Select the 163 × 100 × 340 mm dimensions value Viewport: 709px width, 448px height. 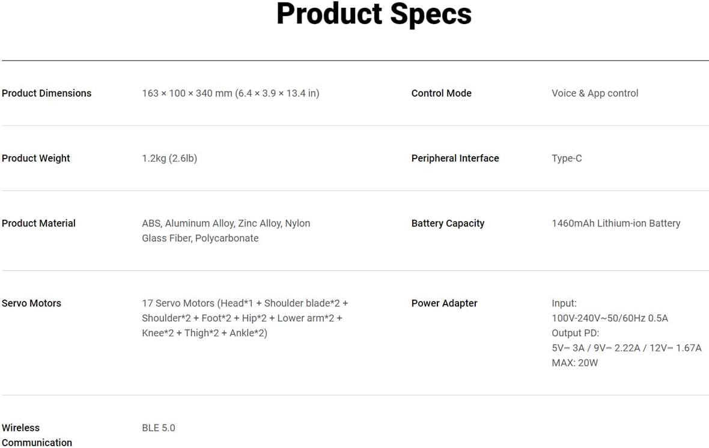click(x=230, y=93)
